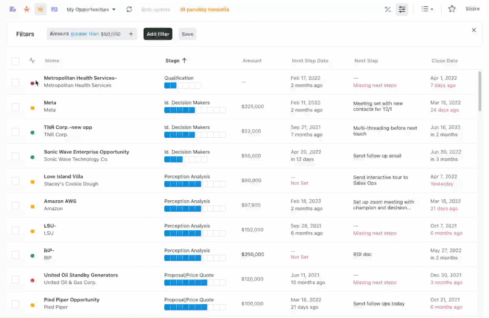Click the orange status dot for Pied Piper
The width and height of the screenshot is (489, 318).
32,305
